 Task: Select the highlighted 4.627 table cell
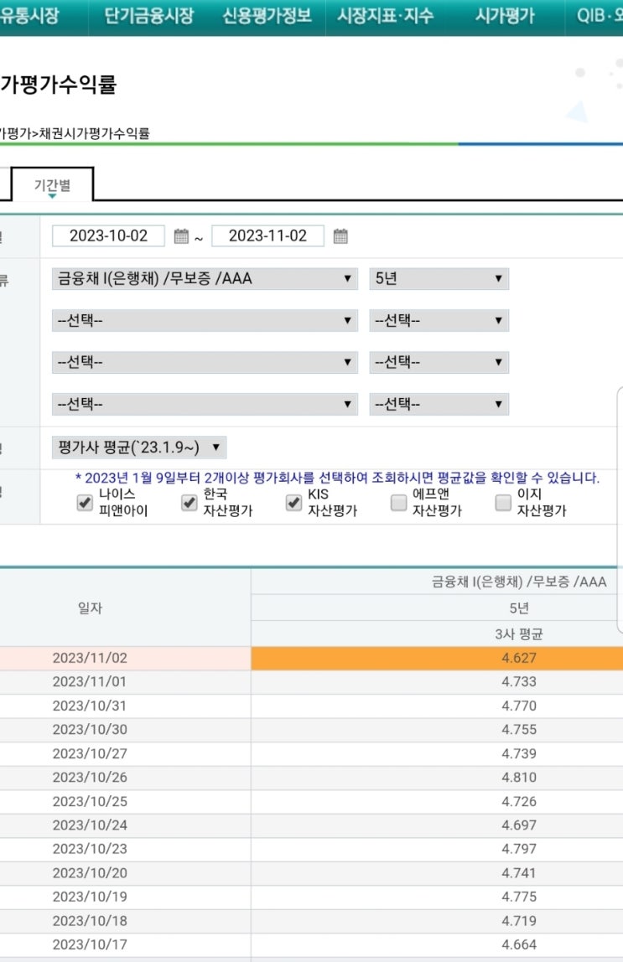point(437,658)
